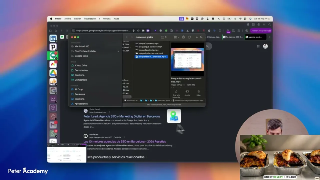Open Gmail icon in the browser sidebar

coord(53,124)
